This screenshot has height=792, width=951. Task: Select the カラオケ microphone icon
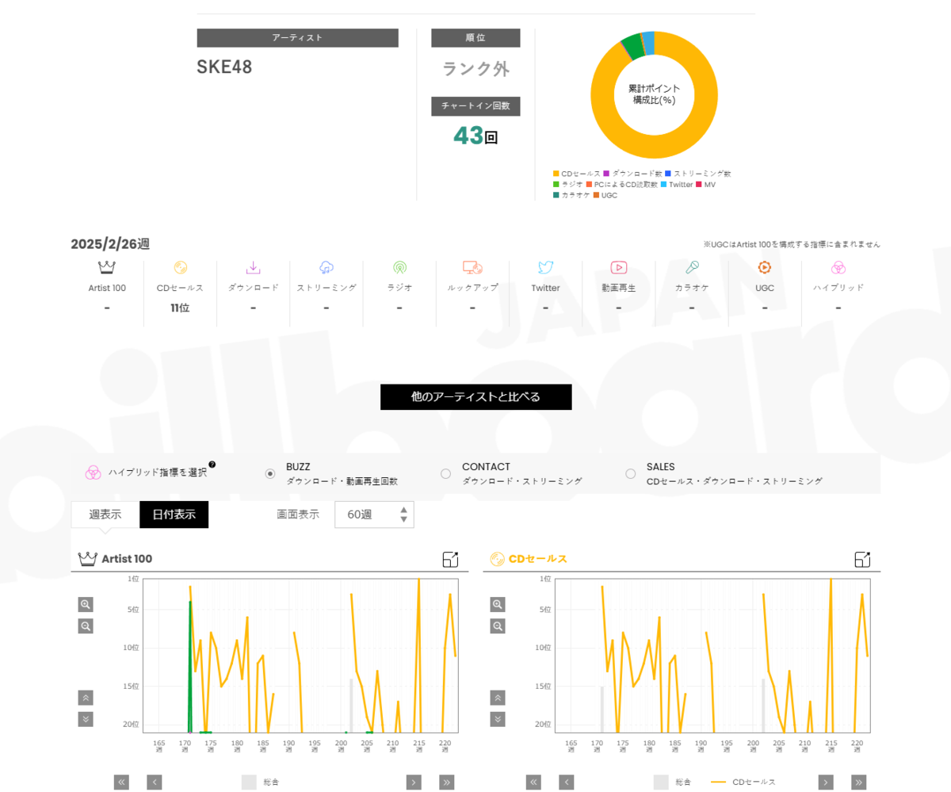point(692,267)
